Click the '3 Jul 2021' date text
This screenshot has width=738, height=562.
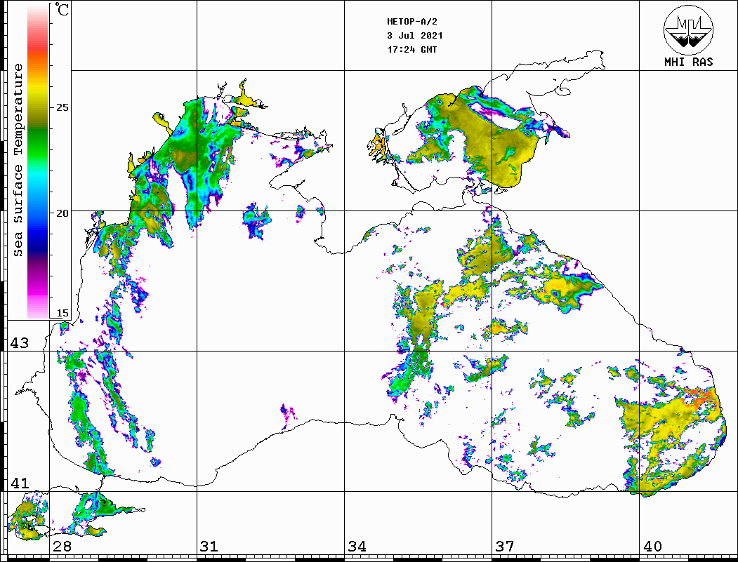(x=415, y=36)
